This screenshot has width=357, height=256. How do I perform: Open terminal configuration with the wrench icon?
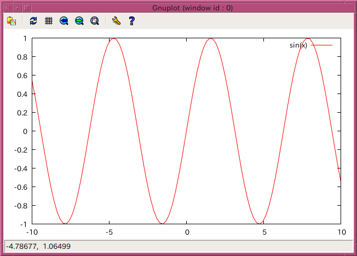click(x=116, y=21)
